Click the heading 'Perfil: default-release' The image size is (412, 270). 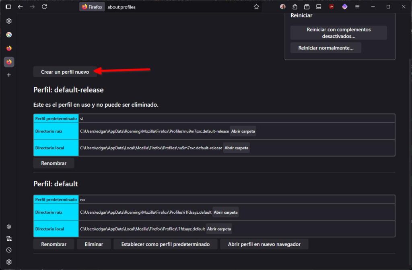(x=68, y=90)
